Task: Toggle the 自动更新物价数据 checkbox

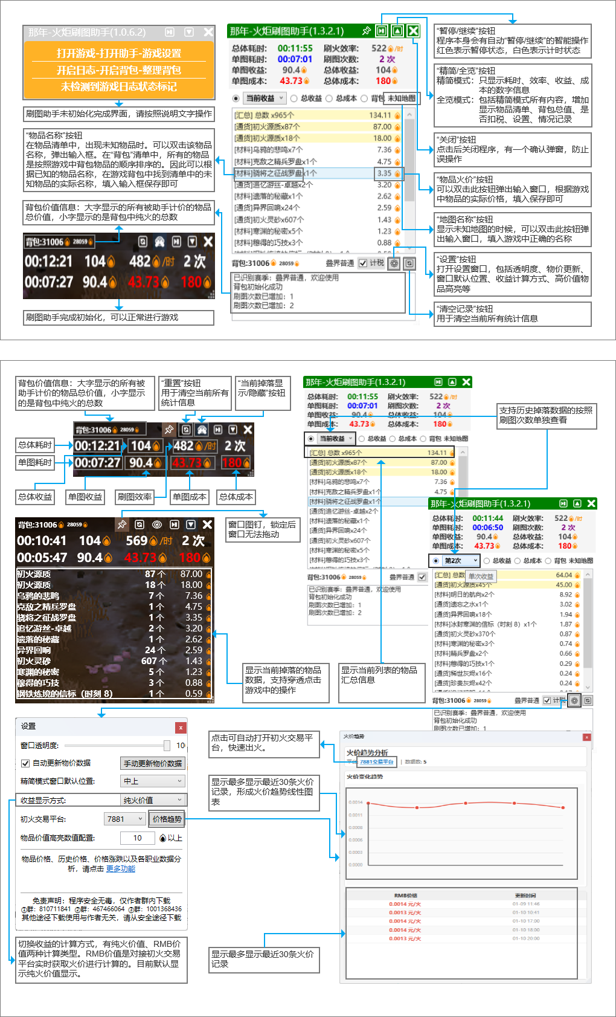Action: pyautogui.click(x=25, y=763)
